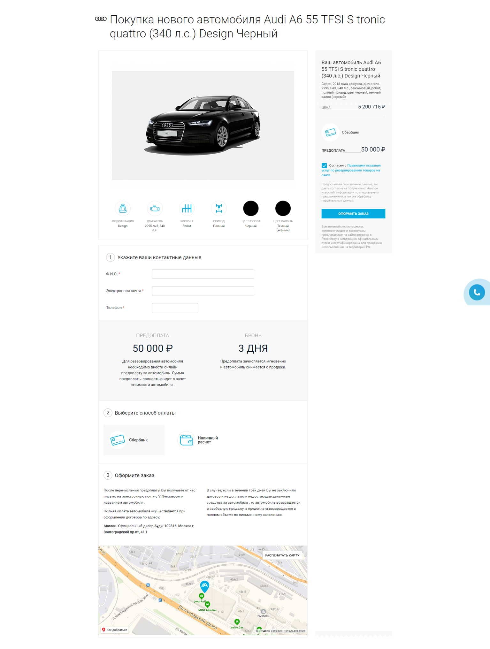Open the Правилами оказания услуг link
This screenshot has width=490, height=649.
pyautogui.click(x=351, y=170)
